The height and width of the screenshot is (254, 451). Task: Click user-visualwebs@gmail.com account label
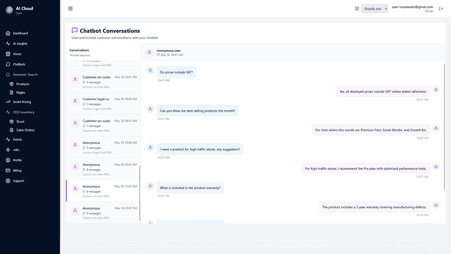[412, 7]
